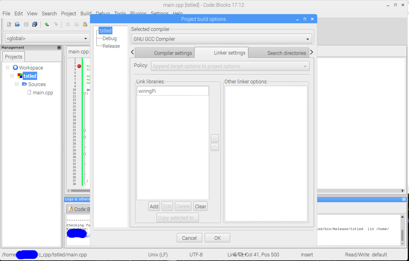Select the main.cpp editor tab

point(78,51)
